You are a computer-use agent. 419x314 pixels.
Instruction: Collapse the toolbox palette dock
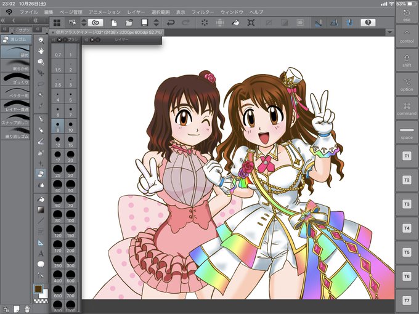36,20
